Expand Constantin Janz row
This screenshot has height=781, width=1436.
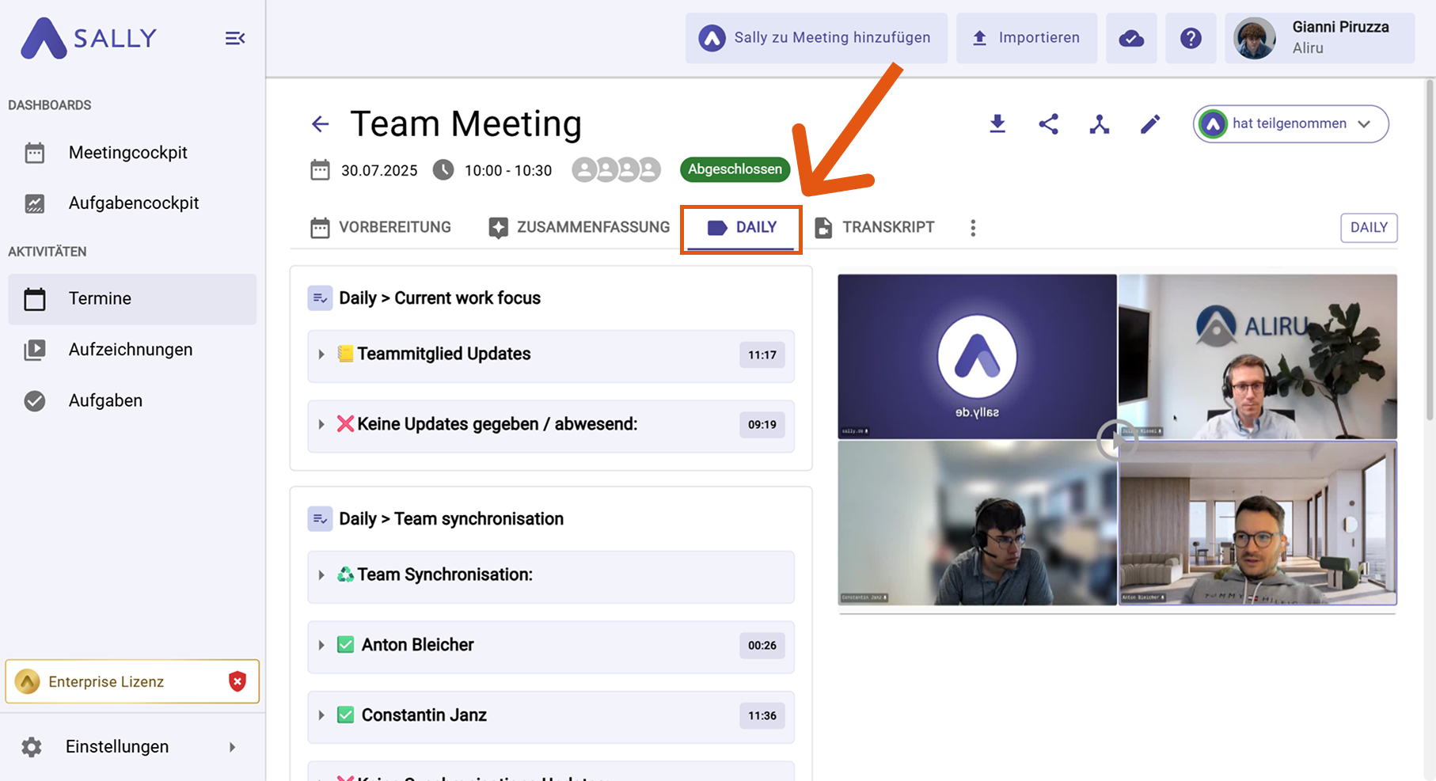coord(551,717)
